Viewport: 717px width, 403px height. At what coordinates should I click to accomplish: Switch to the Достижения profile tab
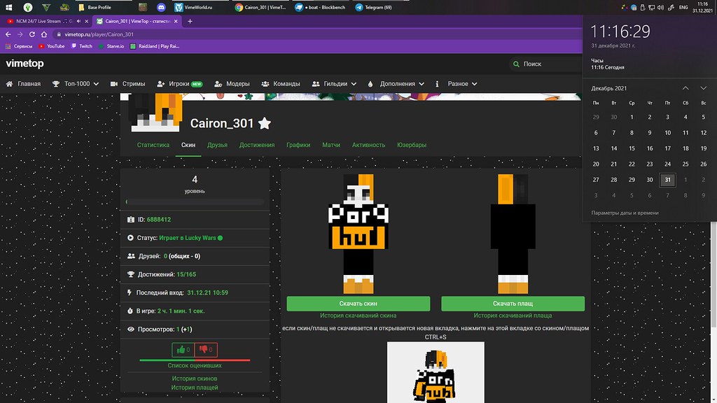point(257,145)
